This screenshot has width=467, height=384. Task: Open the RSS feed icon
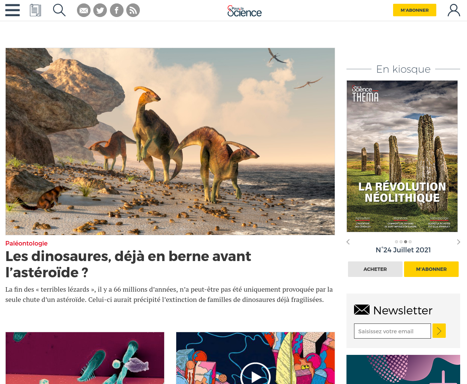click(133, 10)
